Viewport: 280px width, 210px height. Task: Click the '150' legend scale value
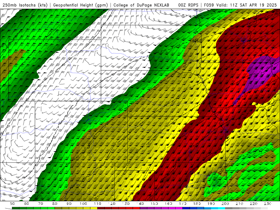(154, 204)
